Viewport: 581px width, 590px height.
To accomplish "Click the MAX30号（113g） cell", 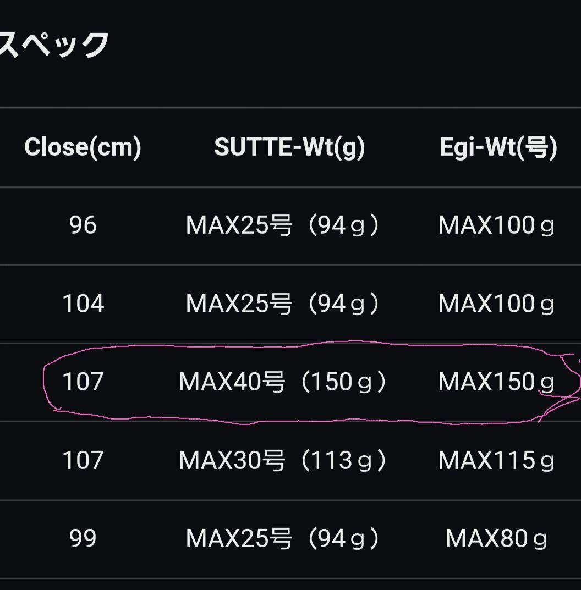I will 283,460.
